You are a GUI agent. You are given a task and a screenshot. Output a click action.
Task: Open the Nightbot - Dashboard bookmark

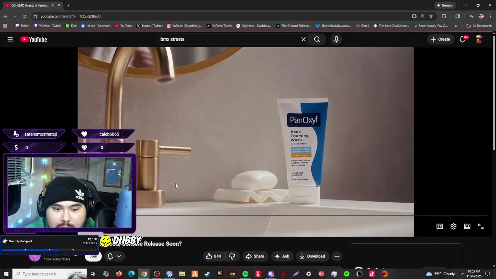pyautogui.click(x=254, y=26)
